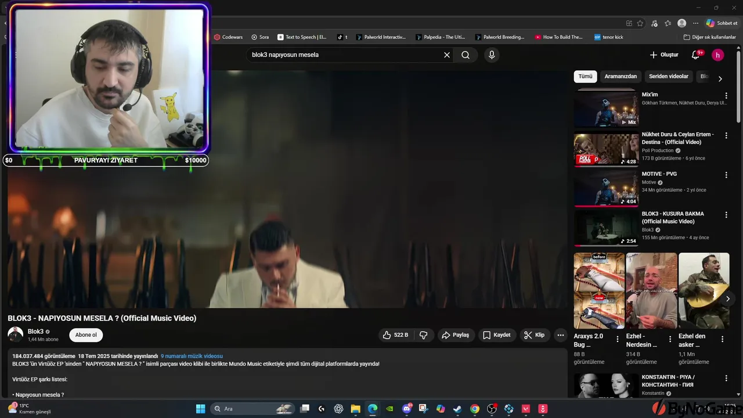The height and width of the screenshot is (418, 743).
Task: Clear the YouTube search box text
Action: (447, 55)
